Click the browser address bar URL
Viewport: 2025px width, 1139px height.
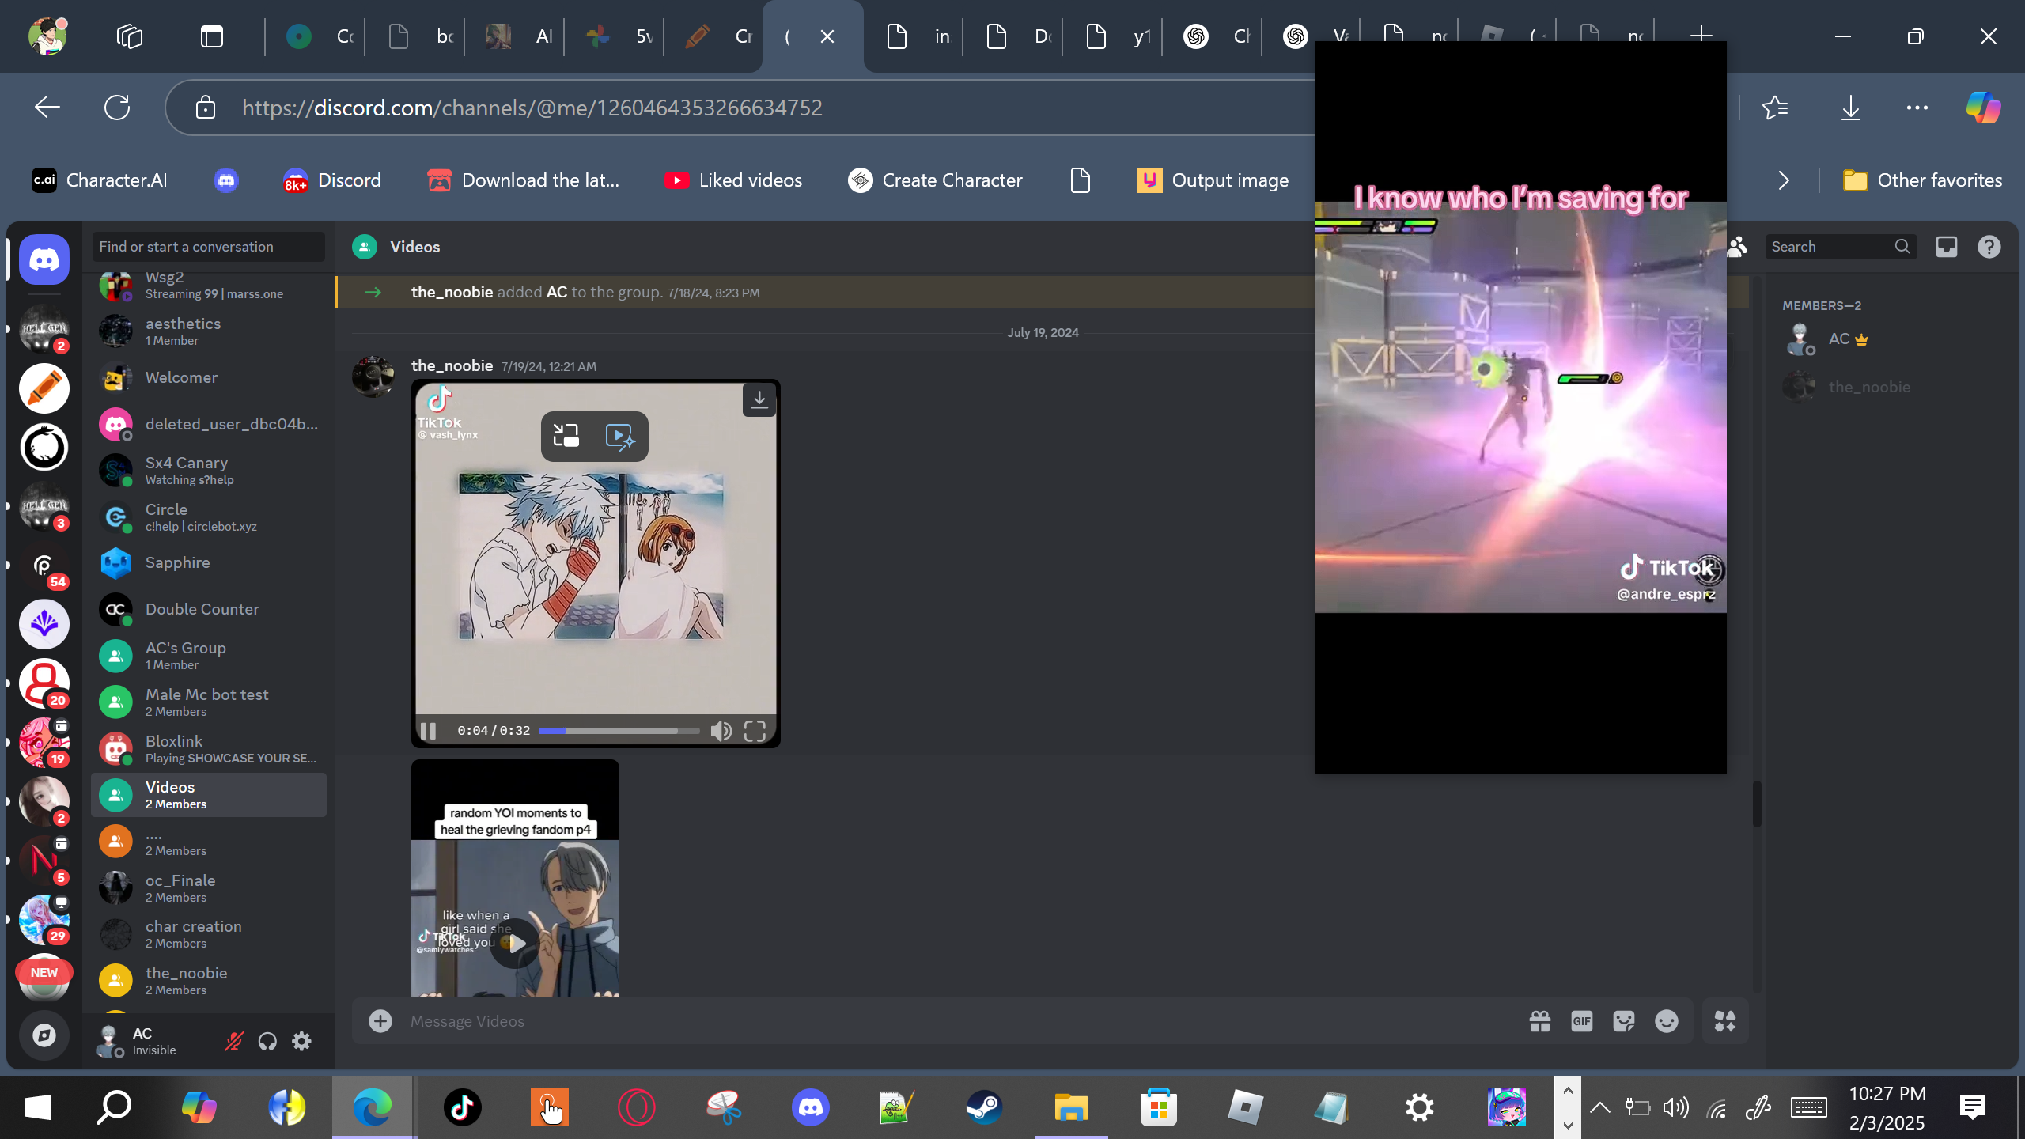532,108
